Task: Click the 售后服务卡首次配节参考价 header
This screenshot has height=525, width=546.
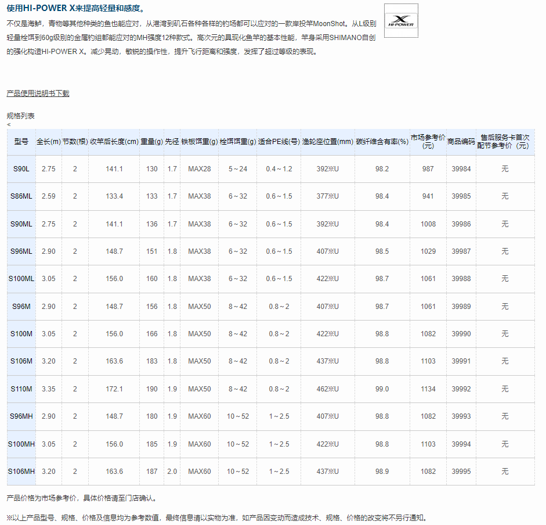Action: click(x=505, y=142)
